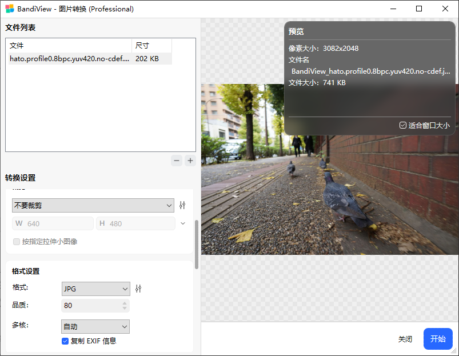The width and height of the screenshot is (459, 356).
Task: Disable 复制 EXIF 信息 checkbox
Action: pyautogui.click(x=65, y=341)
